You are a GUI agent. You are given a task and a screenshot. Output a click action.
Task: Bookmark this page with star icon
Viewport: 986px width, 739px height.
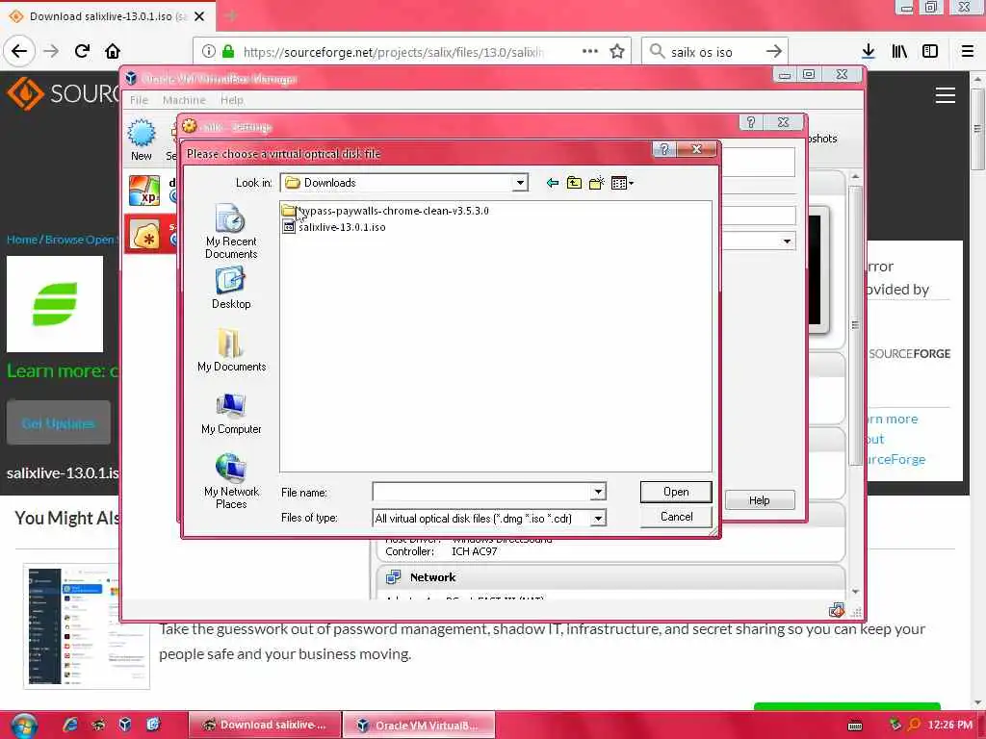click(617, 51)
